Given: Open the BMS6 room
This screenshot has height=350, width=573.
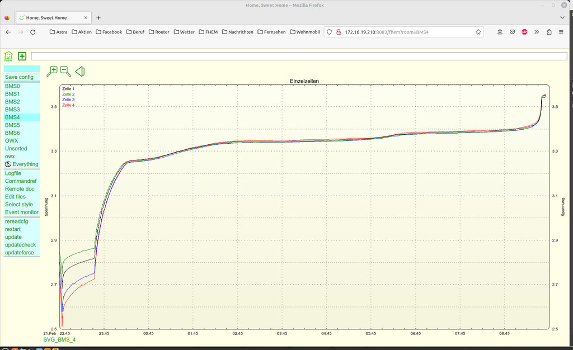Looking at the screenshot, I should (12, 133).
